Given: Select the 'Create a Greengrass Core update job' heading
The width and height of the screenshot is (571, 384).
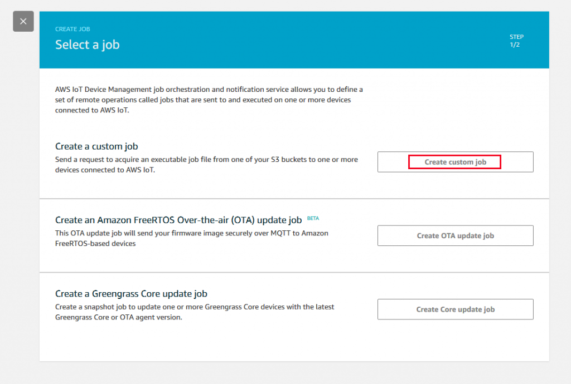Looking at the screenshot, I should point(131,293).
